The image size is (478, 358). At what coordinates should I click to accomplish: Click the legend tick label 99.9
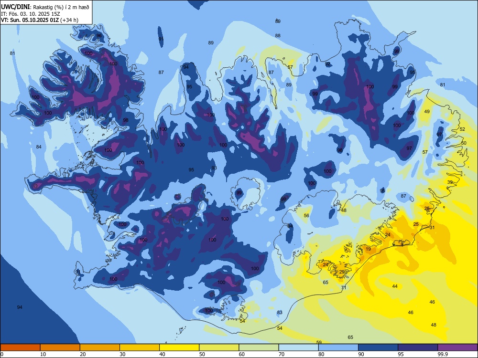point(442,354)
